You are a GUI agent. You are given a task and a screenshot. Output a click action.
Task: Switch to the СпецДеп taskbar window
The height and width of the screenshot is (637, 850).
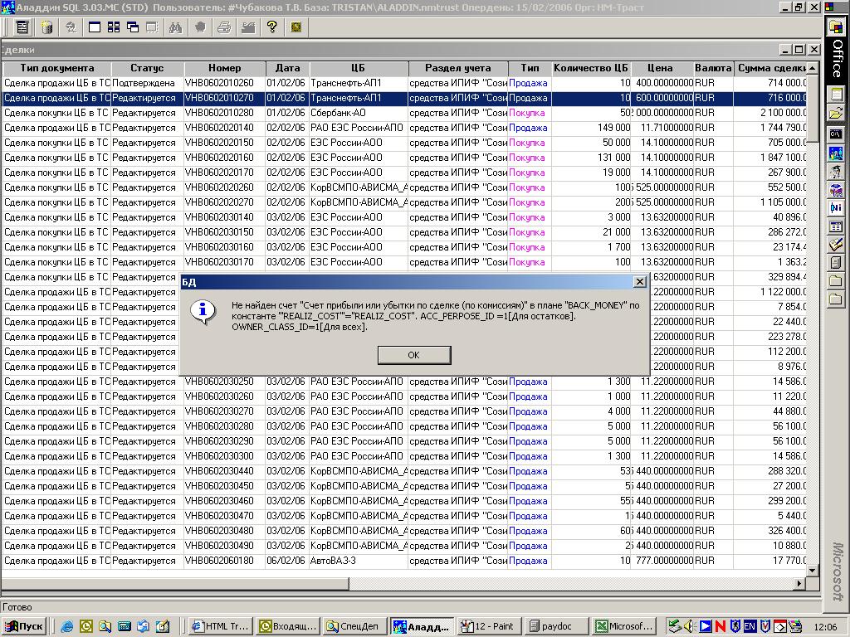355,626
